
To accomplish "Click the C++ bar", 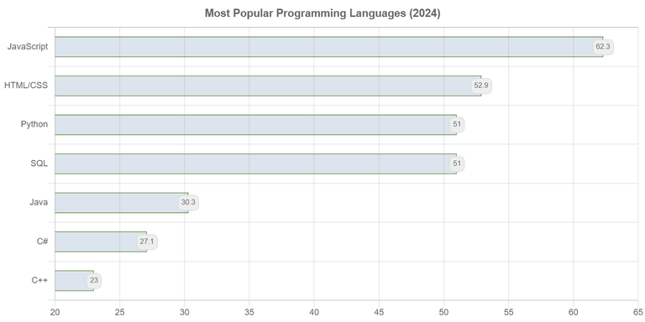I will (x=74, y=281).
